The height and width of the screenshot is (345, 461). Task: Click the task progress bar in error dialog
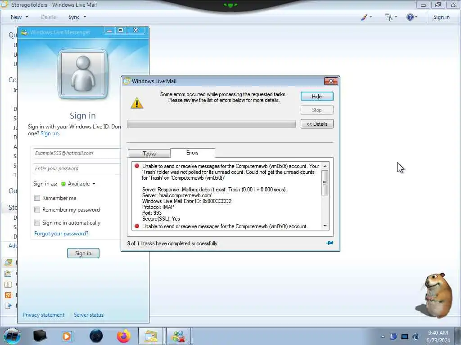211,124
